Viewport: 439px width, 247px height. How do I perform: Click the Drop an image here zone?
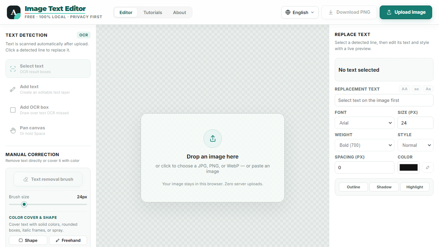[x=213, y=158]
